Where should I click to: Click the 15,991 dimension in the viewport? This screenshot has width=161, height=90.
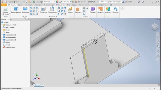pyautogui.click(x=85, y=44)
